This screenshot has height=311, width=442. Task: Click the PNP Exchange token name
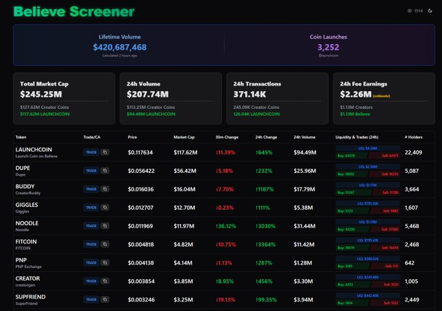(x=29, y=267)
